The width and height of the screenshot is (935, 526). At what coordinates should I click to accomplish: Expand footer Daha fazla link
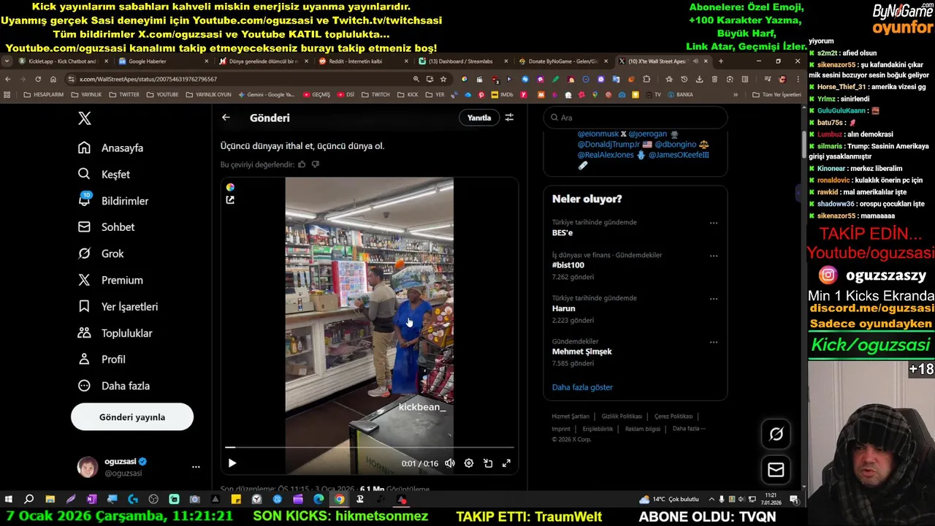click(687, 429)
